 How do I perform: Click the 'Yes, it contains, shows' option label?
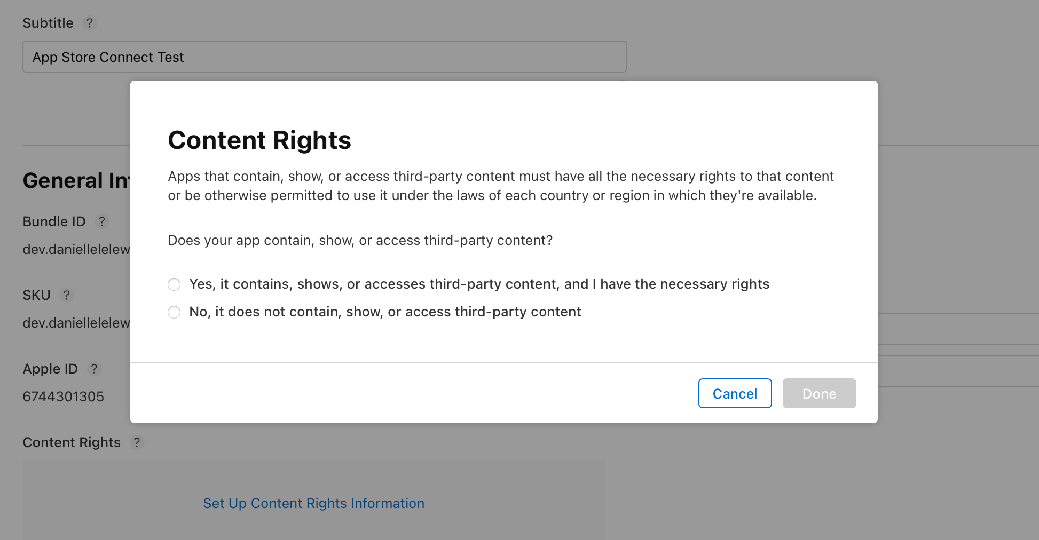pyautogui.click(x=479, y=284)
